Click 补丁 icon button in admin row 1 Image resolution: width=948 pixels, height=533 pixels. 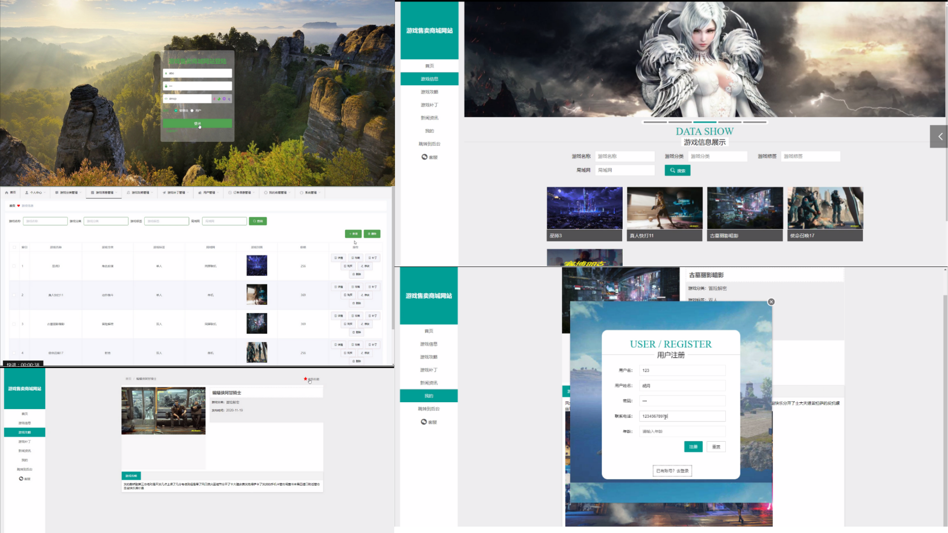click(x=373, y=258)
